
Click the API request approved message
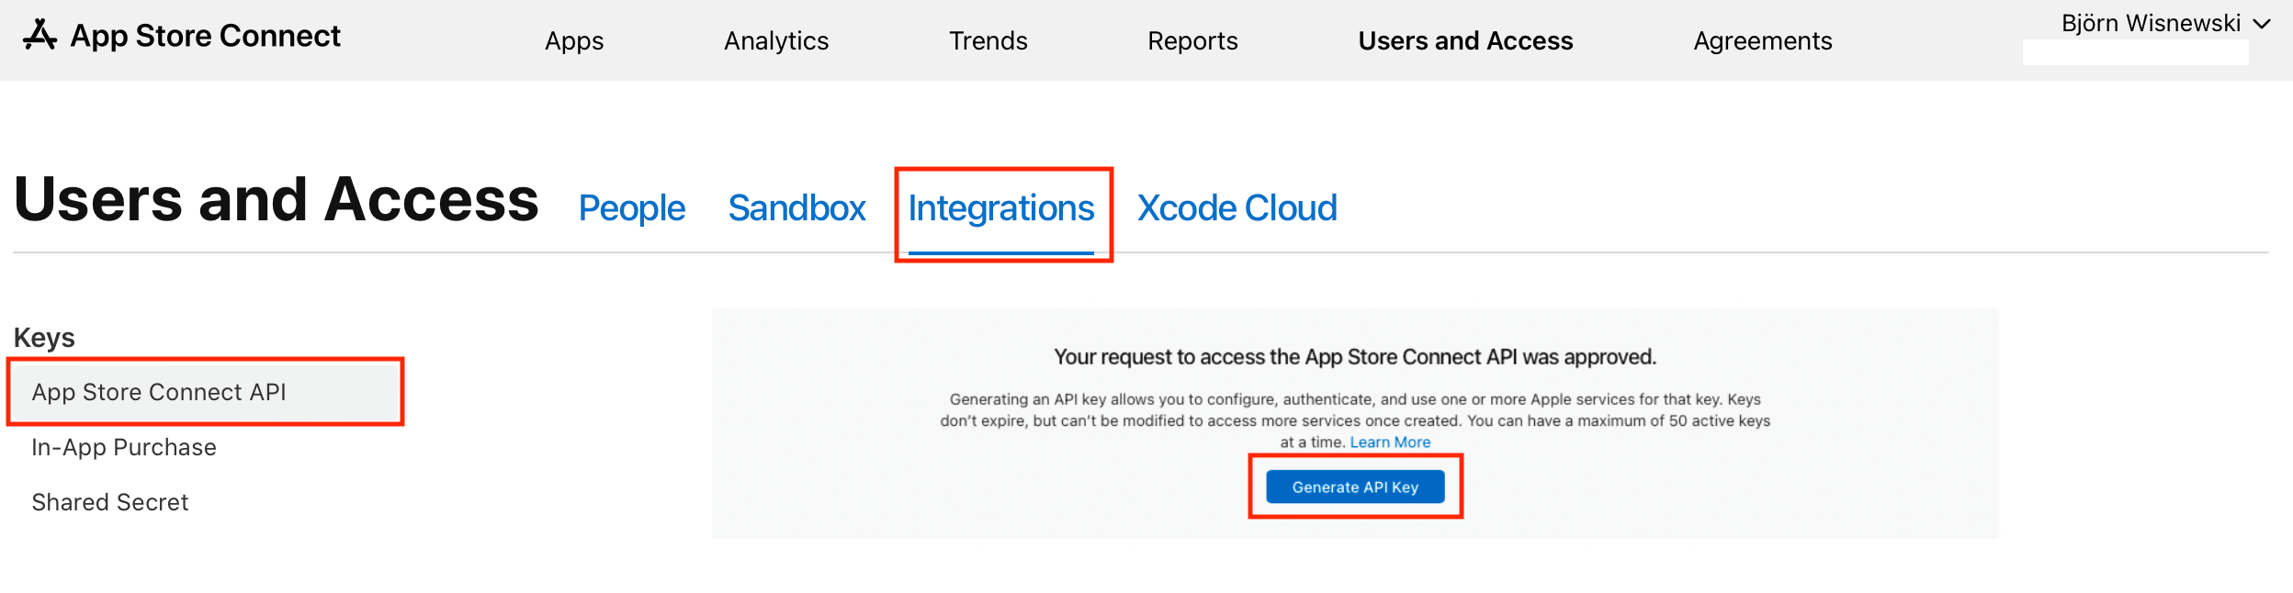[x=1355, y=357]
